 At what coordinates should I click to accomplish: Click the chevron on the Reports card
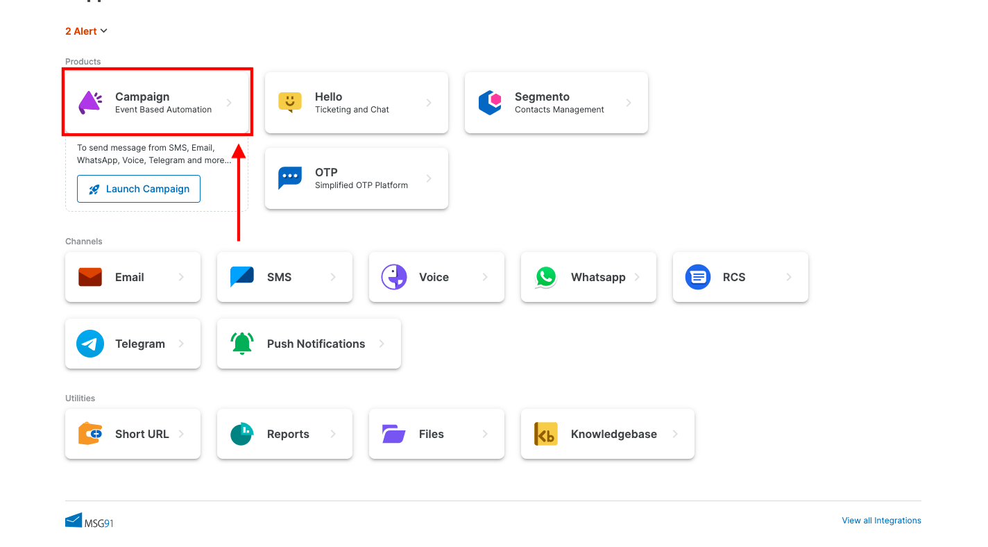(x=333, y=434)
